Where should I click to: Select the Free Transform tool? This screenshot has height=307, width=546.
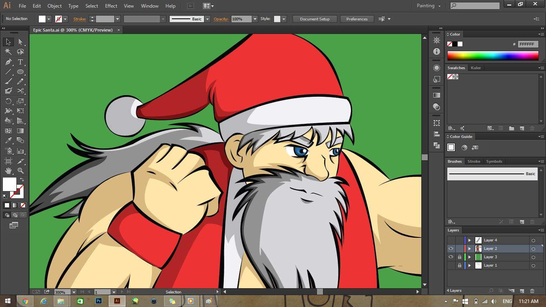coord(20,111)
